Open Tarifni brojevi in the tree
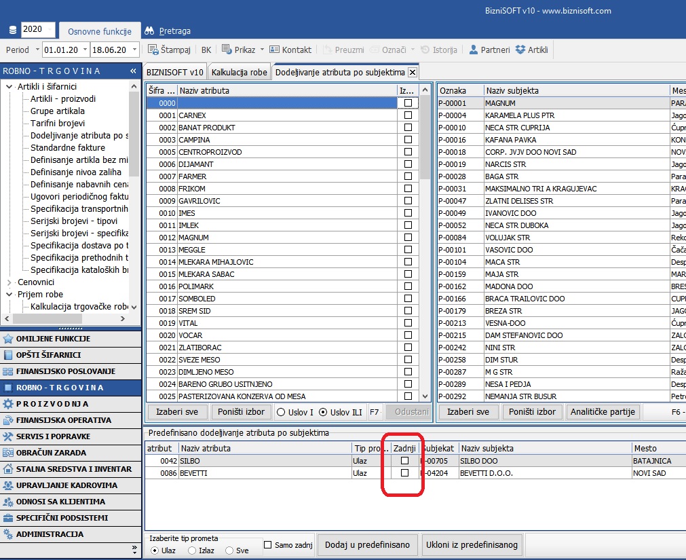 pos(58,124)
